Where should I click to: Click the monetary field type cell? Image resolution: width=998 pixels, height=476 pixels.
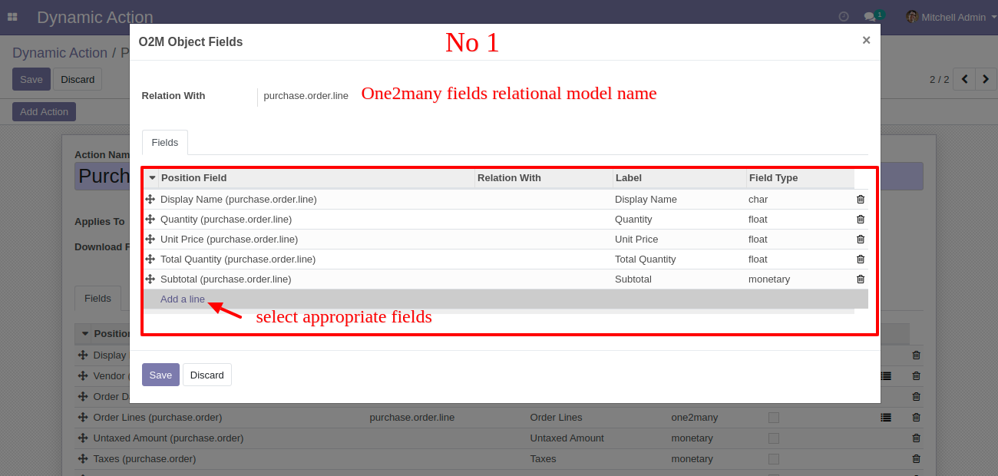(x=769, y=279)
